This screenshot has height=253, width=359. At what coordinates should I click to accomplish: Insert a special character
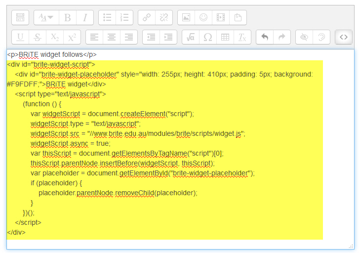pos(208,37)
